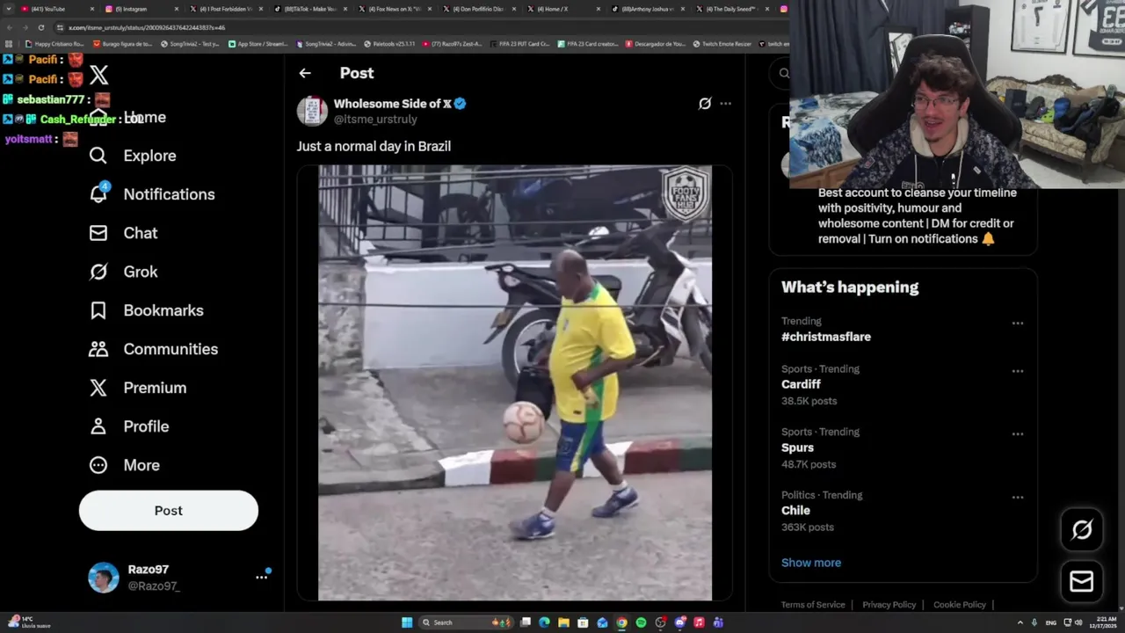Click the white Post button
This screenshot has width=1125, height=633.
(169, 511)
